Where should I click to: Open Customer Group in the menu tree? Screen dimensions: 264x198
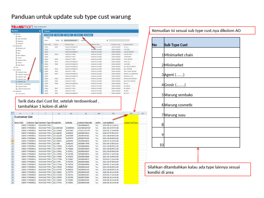pyautogui.click(x=21, y=72)
